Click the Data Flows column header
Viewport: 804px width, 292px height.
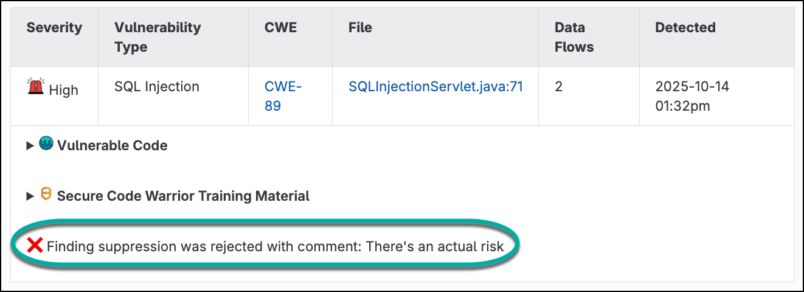(x=574, y=37)
